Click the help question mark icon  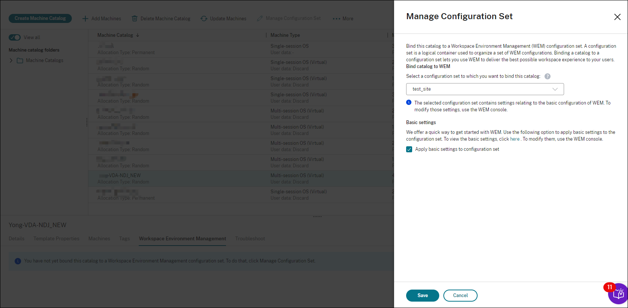[x=548, y=76]
